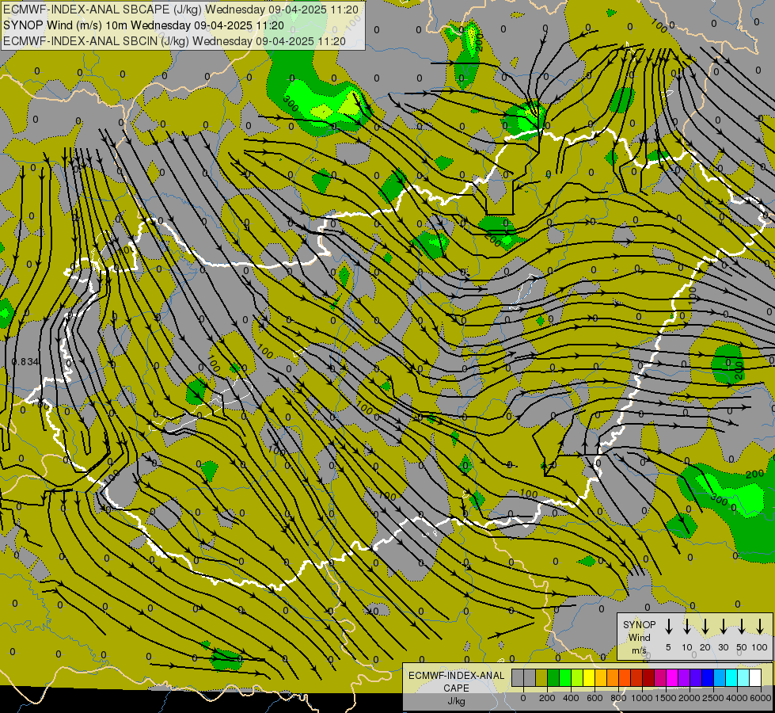
Task: Pick the dark green swatch in the CAPE legend
Action: pyautogui.click(x=553, y=677)
